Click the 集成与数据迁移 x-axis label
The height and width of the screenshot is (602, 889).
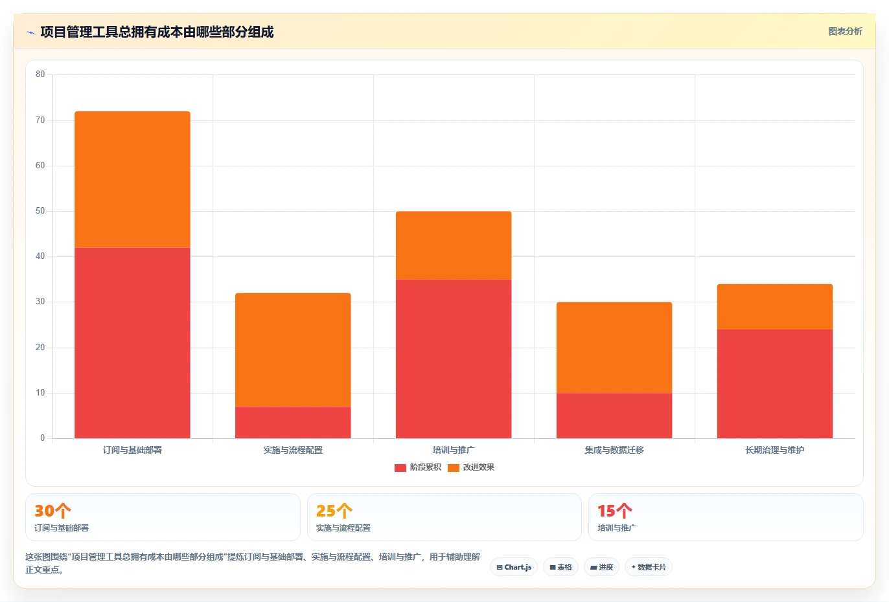[614, 450]
